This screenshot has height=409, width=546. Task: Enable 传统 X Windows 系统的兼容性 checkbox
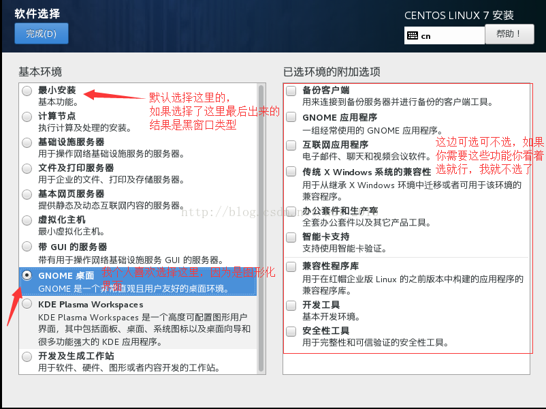291,172
